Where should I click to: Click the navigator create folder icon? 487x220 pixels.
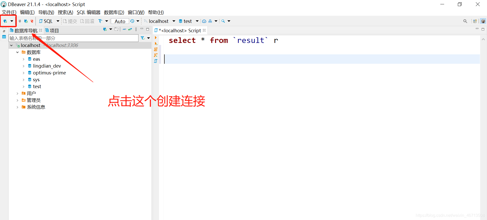coord(116,29)
